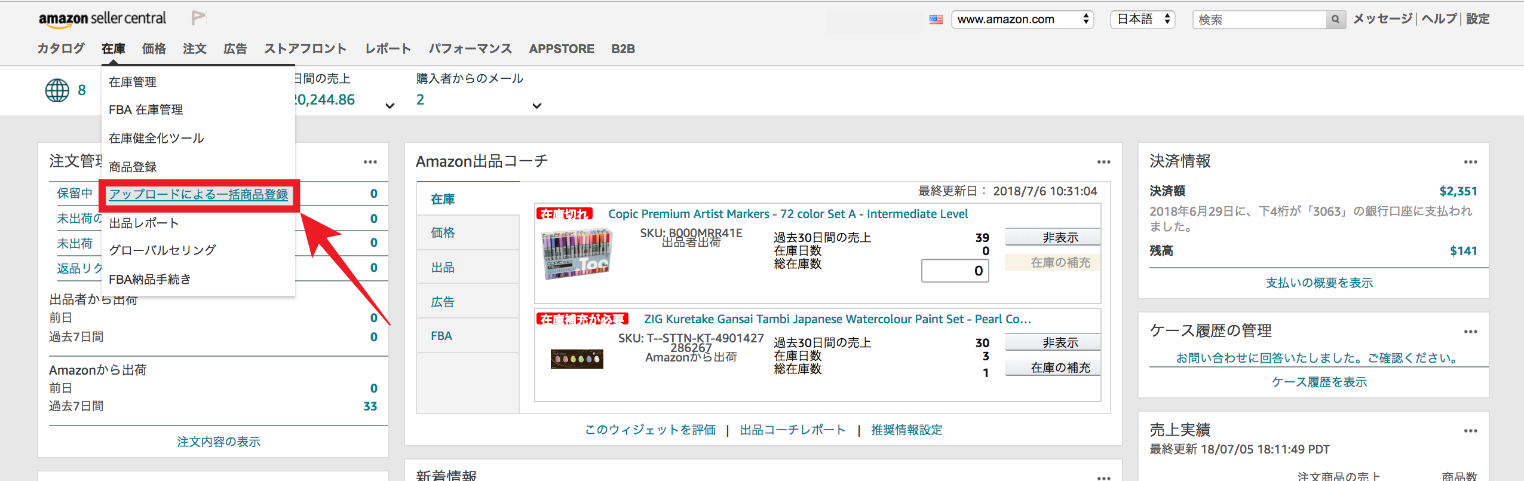The height and width of the screenshot is (481, 1524).
Task: Open the APPSTORE menu
Action: point(562,49)
